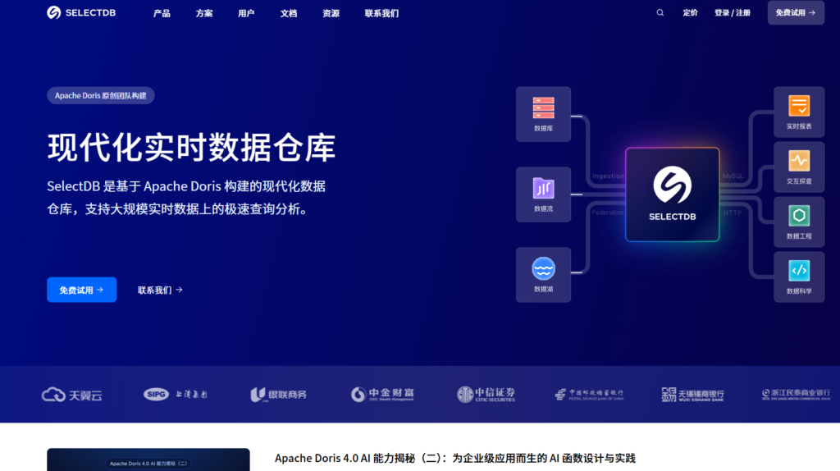Image resolution: width=840 pixels, height=471 pixels.
Task: Click the 实时报表 real-time report icon
Action: tap(799, 106)
